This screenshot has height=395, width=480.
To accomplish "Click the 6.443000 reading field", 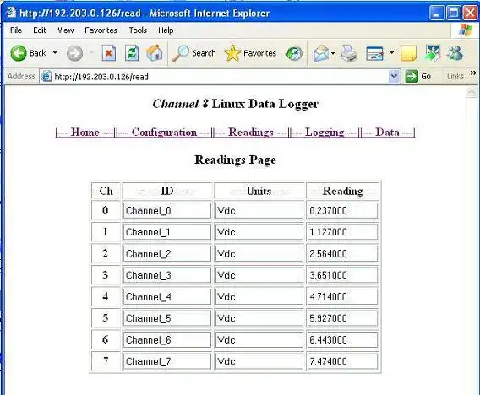I will (x=342, y=339).
